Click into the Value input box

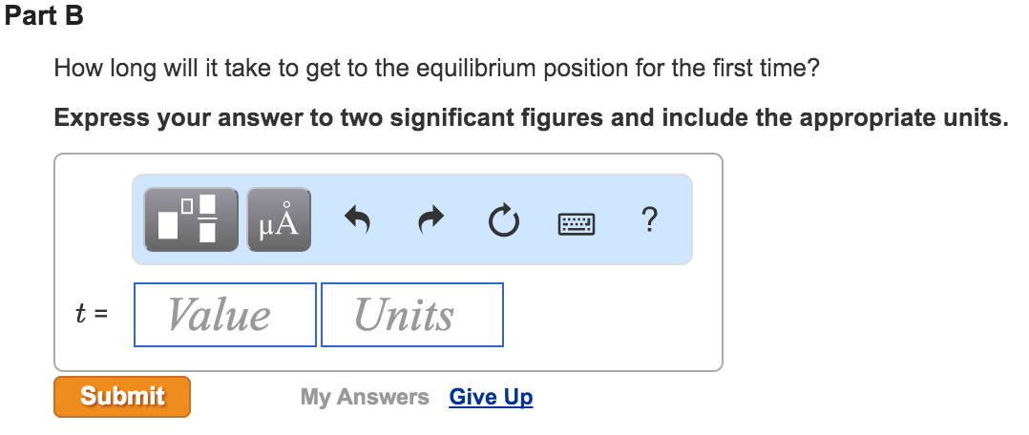(225, 315)
